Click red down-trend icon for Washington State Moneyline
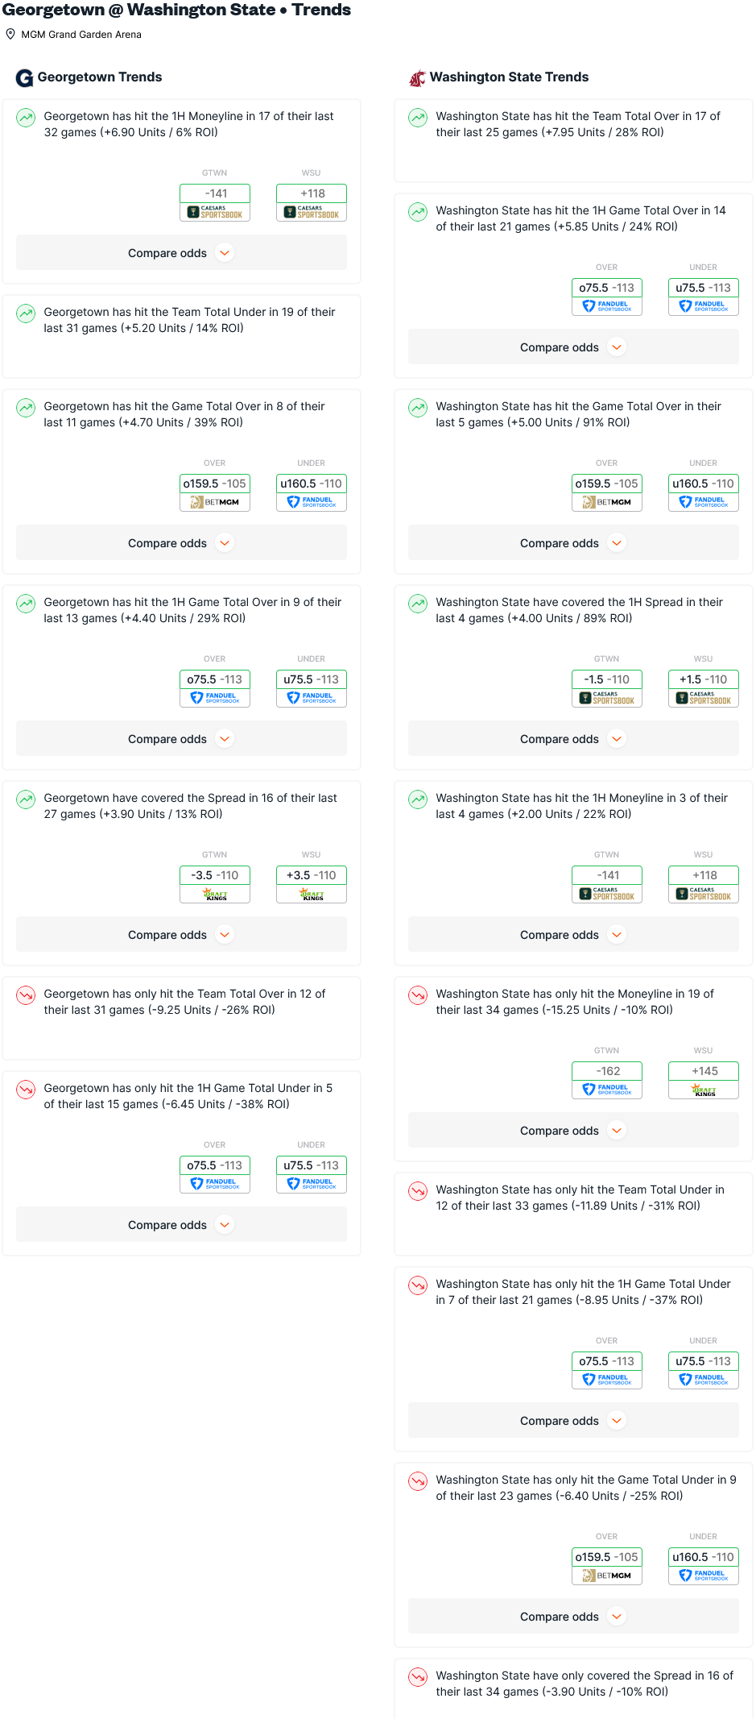This screenshot has width=756, height=1719. [x=418, y=995]
